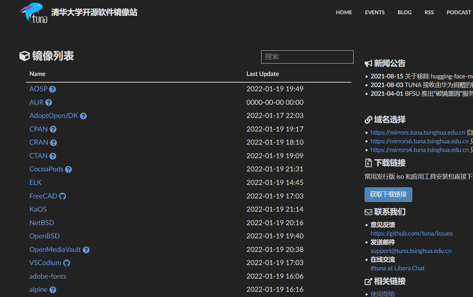Click the GitHub icon beside VSCodium
Viewport: 473px width, 297px height.
(x=67, y=263)
